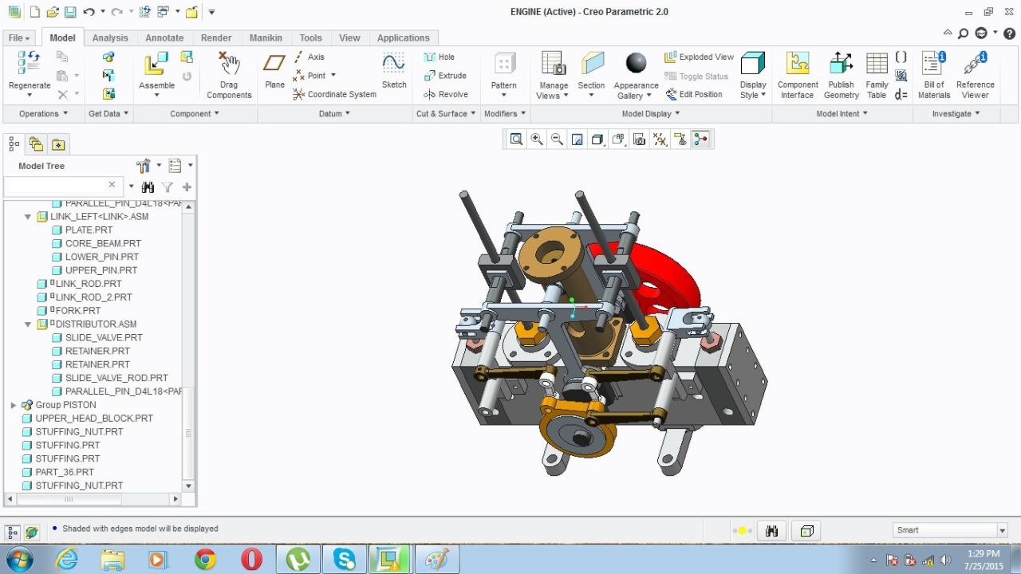Switch to the Analysis tab

[110, 37]
